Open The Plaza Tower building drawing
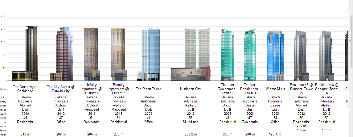The height and width of the screenshot is (137, 353). (148, 54)
